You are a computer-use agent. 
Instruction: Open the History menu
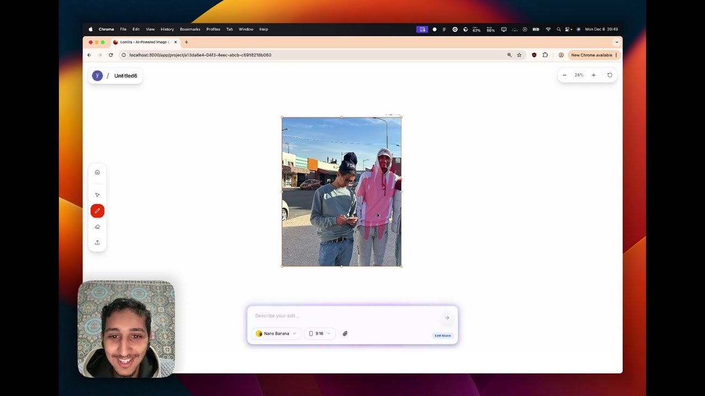pyautogui.click(x=167, y=29)
